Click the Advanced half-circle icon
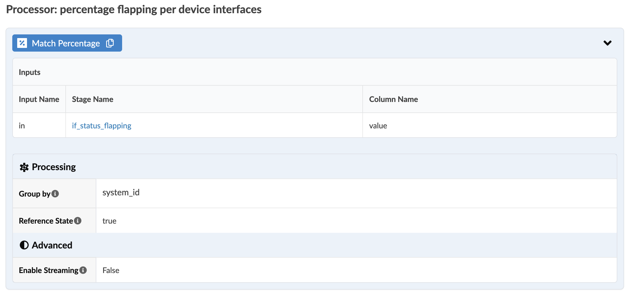This screenshot has width=629, height=293. tap(24, 245)
